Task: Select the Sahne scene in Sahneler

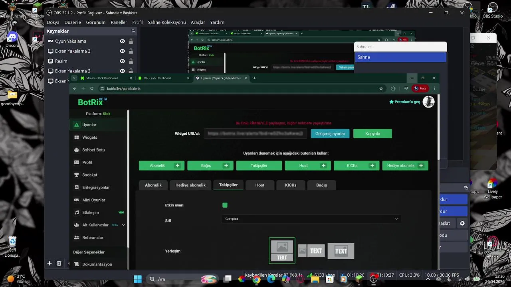Action: (400, 57)
